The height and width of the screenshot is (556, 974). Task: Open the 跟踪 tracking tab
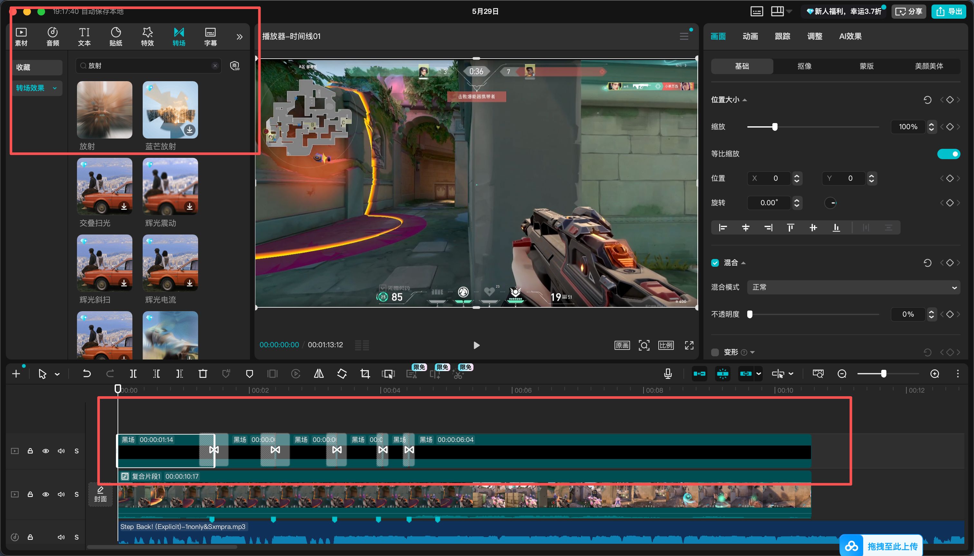coord(782,36)
